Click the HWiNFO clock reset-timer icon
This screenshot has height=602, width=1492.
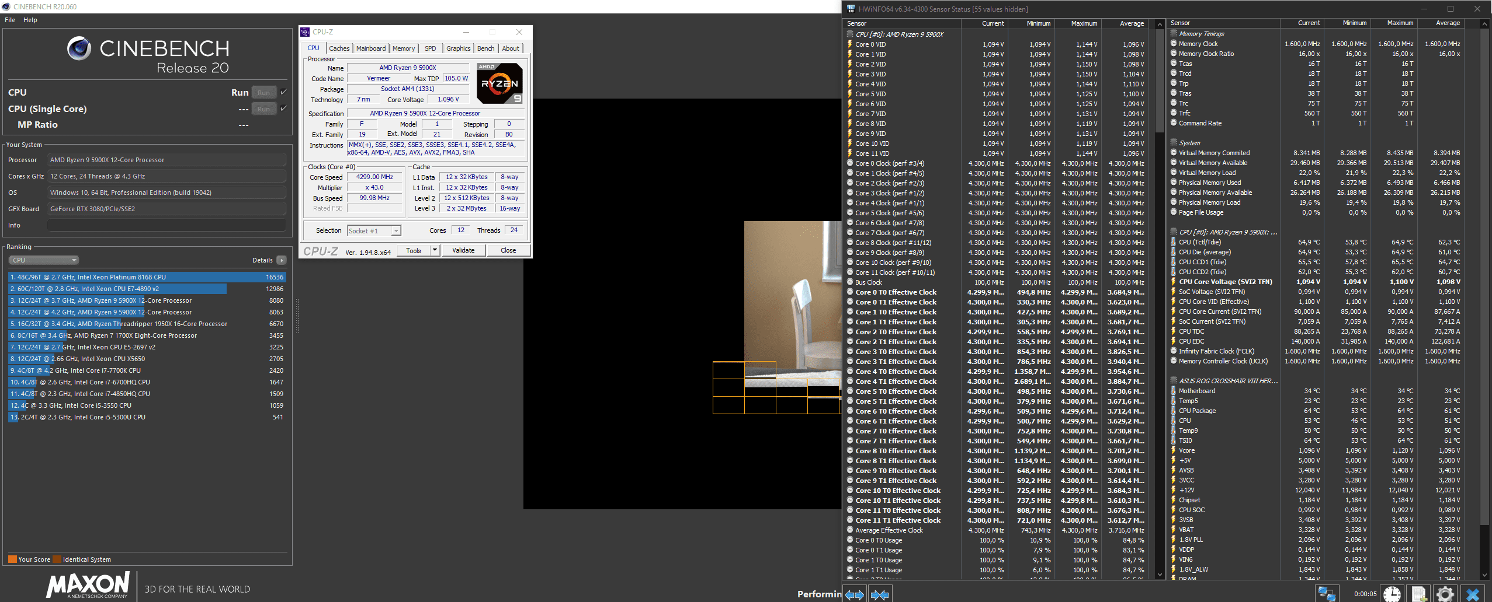tap(1392, 594)
